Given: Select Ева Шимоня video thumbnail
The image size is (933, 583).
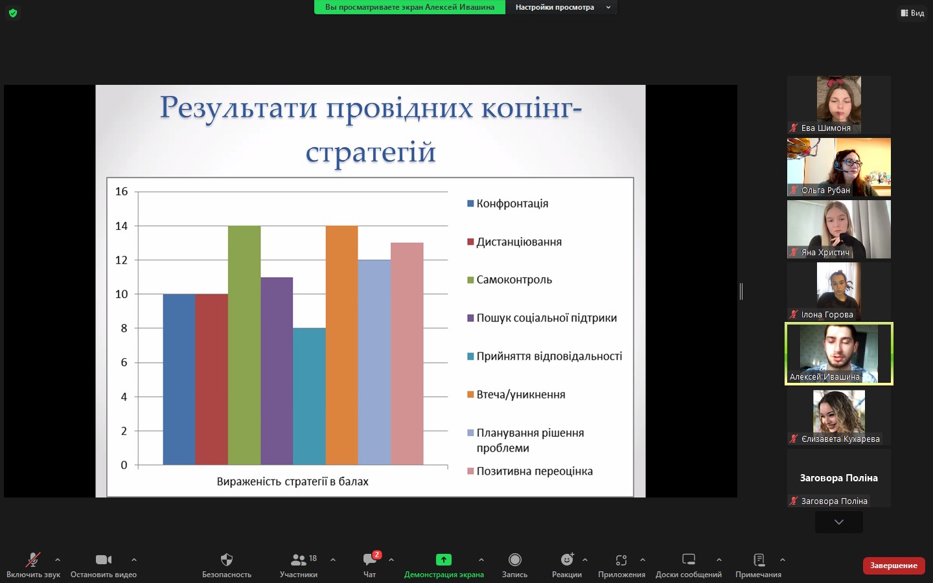Looking at the screenshot, I should coord(839,105).
